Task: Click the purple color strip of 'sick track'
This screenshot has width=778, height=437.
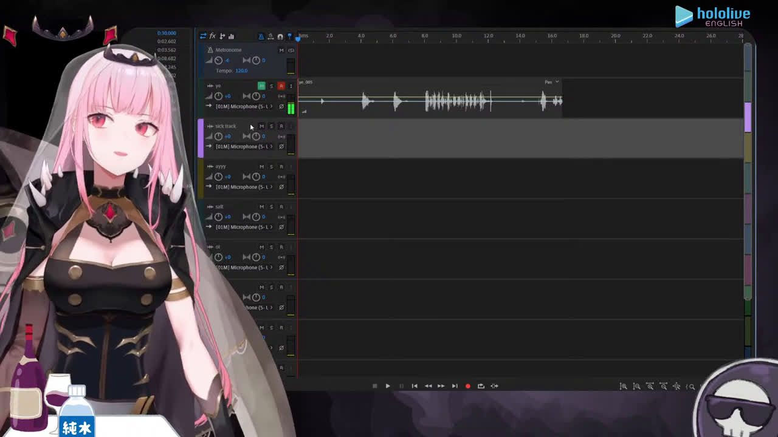Action: 201,138
